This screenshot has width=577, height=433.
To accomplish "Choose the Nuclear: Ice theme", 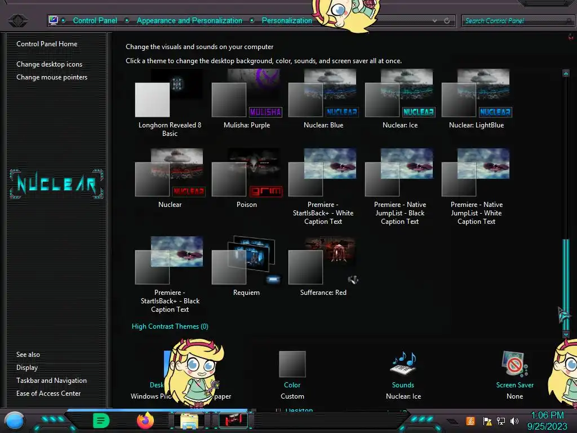I will 400,99.
